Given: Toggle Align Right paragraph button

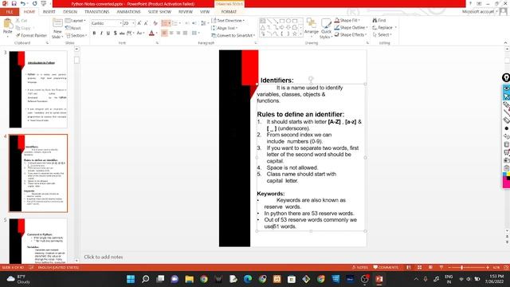Looking at the screenshot, I should [178, 33].
